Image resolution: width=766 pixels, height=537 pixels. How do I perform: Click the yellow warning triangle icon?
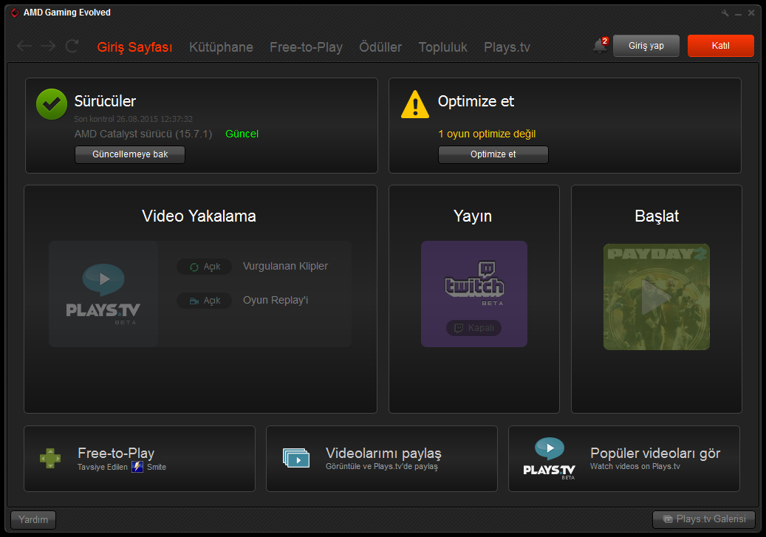click(415, 104)
